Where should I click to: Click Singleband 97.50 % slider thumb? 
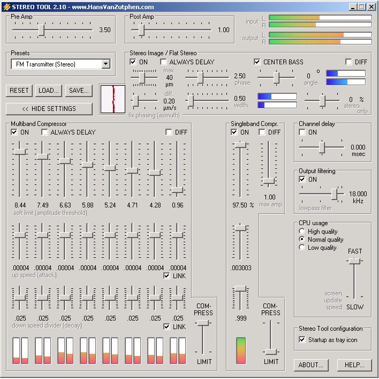tap(240, 145)
